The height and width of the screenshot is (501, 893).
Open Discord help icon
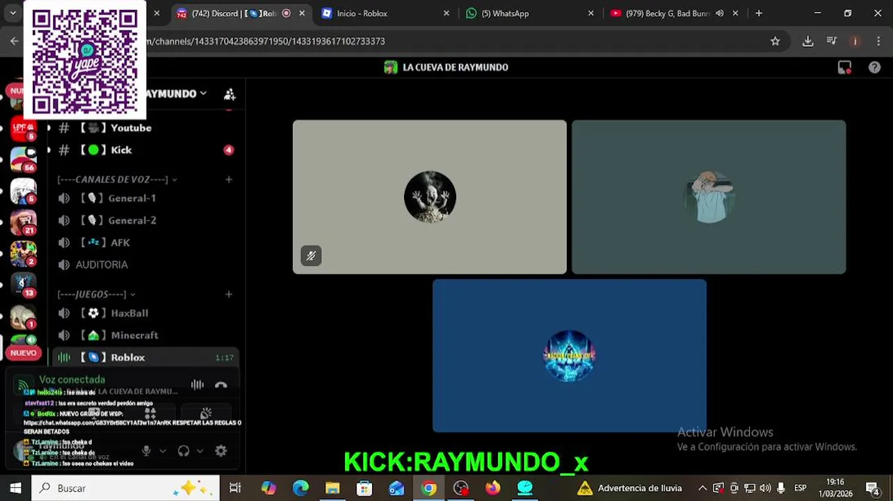coord(874,67)
